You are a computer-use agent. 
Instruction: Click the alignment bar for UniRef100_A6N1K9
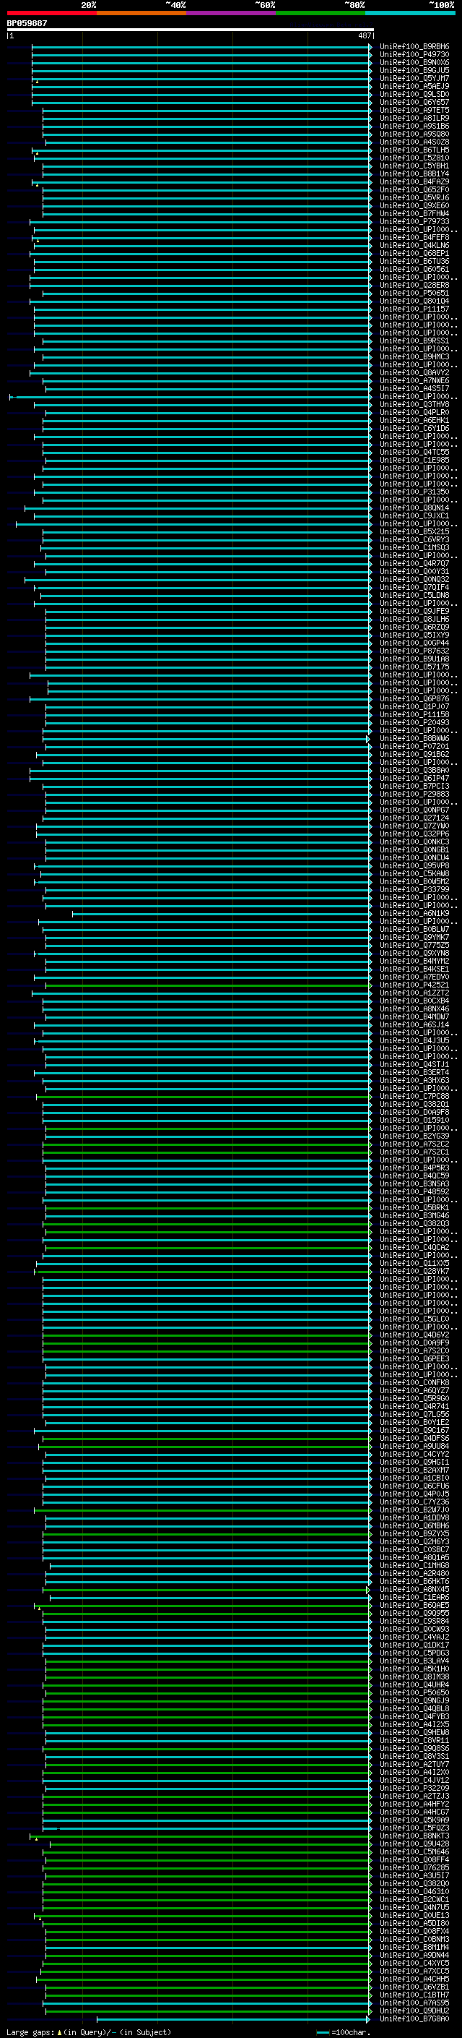(x=222, y=914)
